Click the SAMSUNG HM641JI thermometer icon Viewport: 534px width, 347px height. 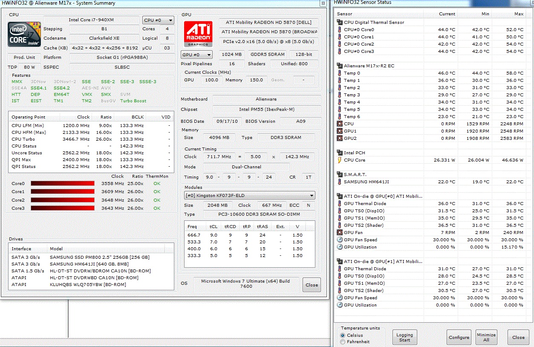(x=339, y=182)
